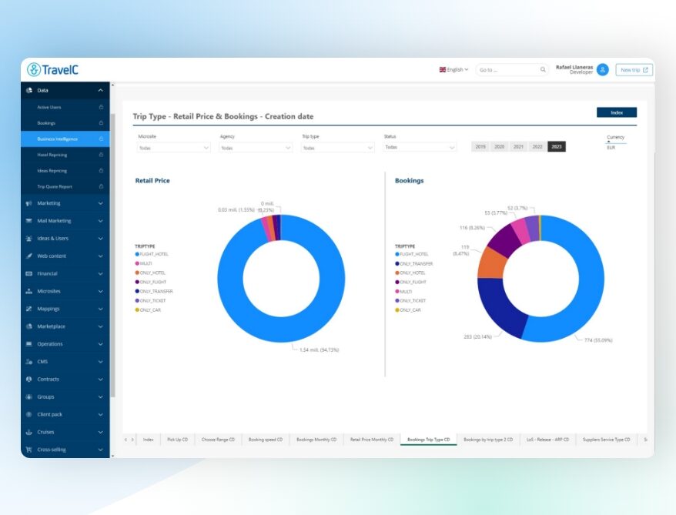
Task: Click the Operations icon in sidebar
Action: 29,344
